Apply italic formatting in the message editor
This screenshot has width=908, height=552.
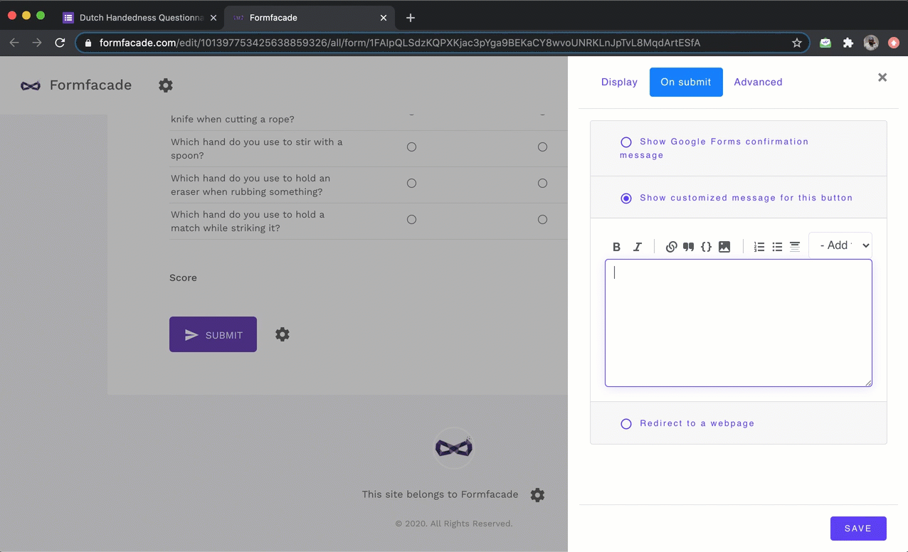[637, 246]
